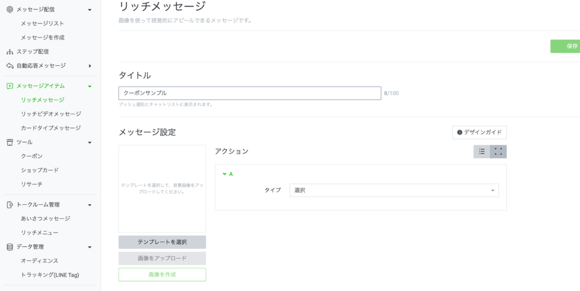Click the データ管理 database icon
This screenshot has width=580, height=291.
pos(10,247)
